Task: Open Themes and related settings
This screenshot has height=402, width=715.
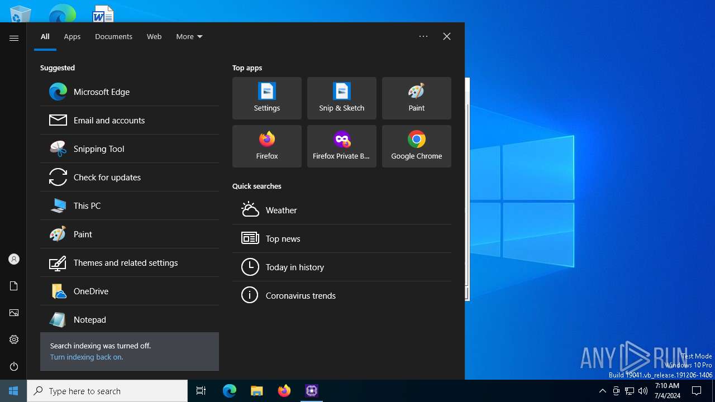Action: coord(130,262)
